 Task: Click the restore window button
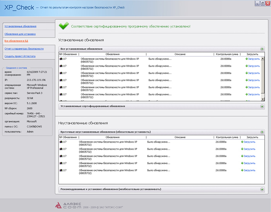click(263, 3)
